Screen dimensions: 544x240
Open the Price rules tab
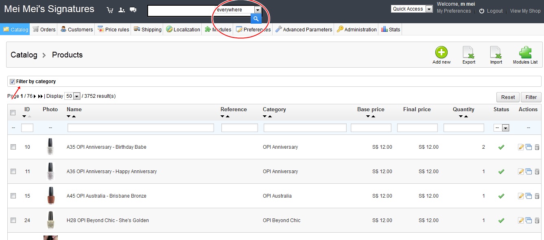click(x=113, y=29)
